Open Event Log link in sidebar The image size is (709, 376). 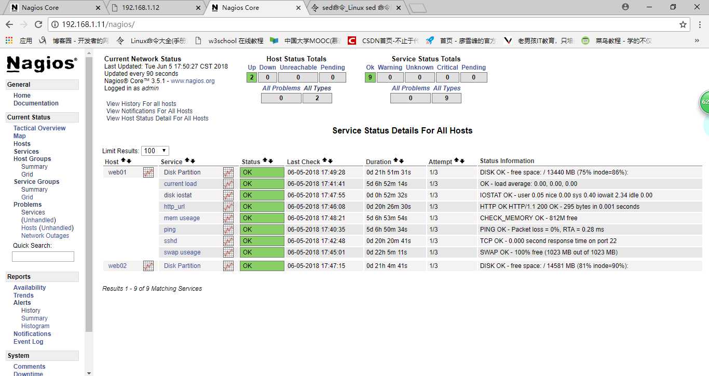[x=29, y=342]
